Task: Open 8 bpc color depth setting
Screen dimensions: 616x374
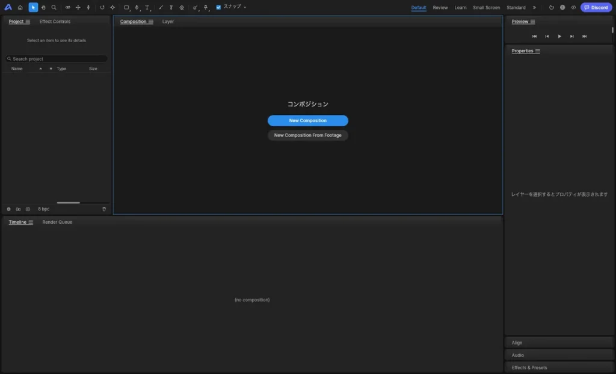Action: tap(43, 209)
